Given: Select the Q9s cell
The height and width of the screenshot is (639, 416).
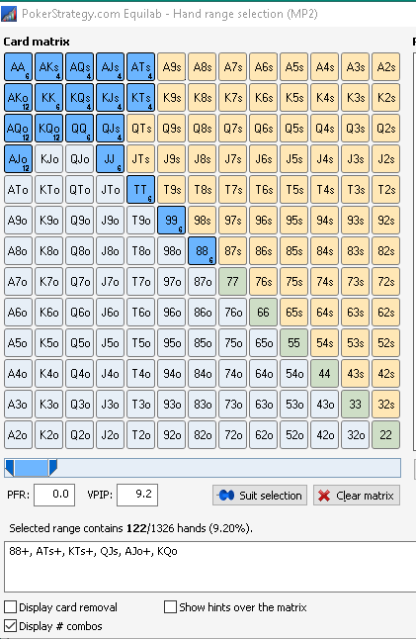Looking at the screenshot, I should pyautogui.click(x=172, y=128).
